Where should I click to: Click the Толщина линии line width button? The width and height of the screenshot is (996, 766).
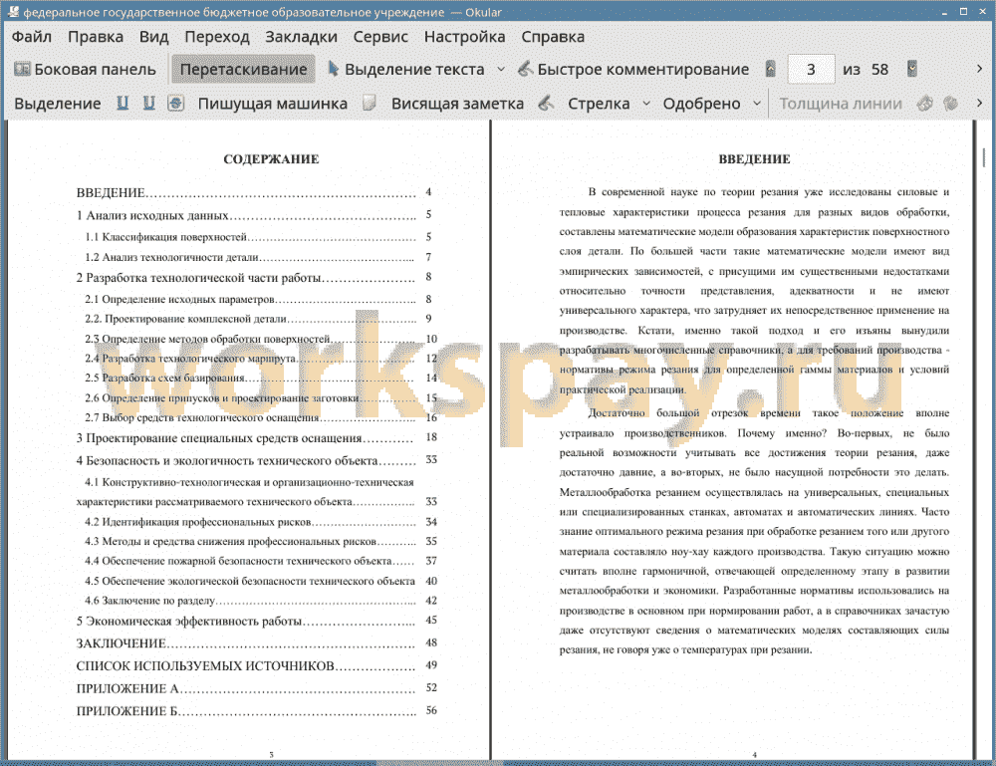841,104
